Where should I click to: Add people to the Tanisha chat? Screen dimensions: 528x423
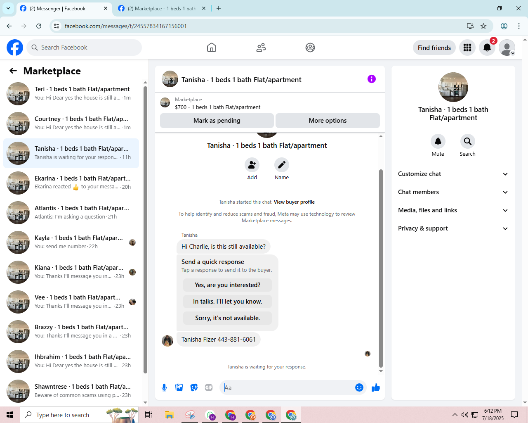(x=252, y=165)
